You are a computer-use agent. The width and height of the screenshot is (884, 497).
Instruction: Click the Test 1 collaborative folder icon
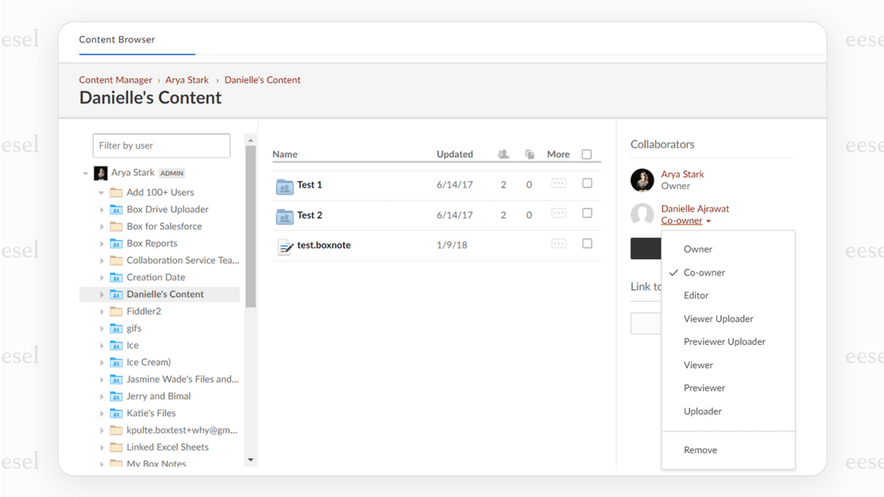point(284,185)
